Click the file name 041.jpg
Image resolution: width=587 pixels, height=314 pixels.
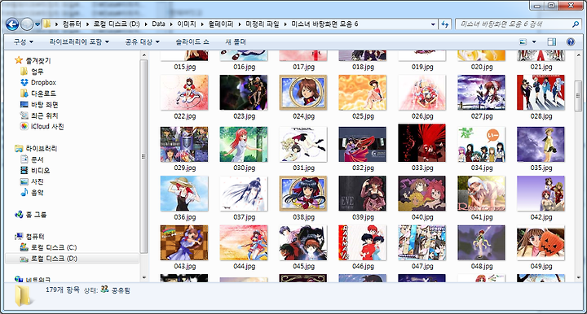[x=482, y=217]
